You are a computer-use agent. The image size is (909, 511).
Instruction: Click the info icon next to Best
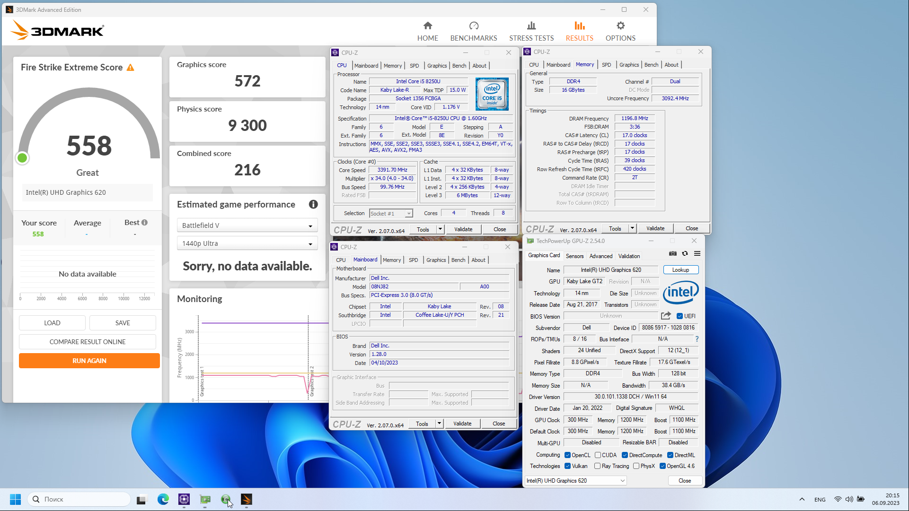tap(144, 222)
